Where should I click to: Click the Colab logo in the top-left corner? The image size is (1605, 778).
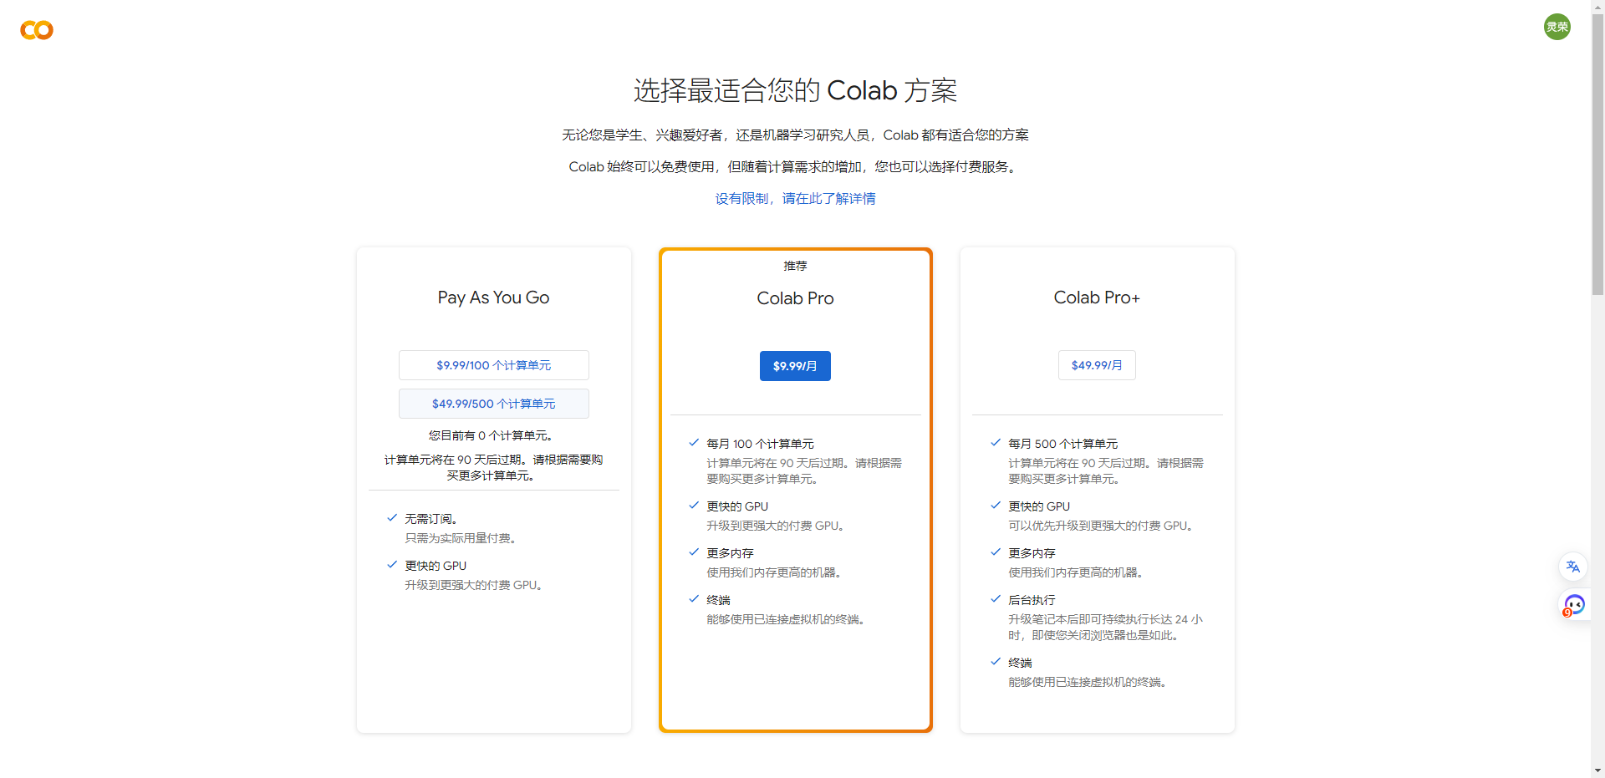pos(35,30)
